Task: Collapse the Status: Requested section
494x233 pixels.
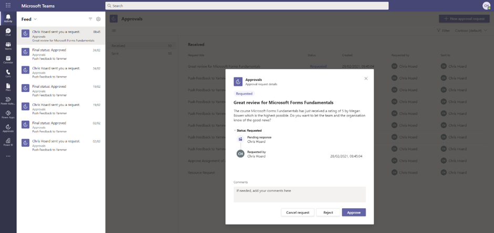Action: click(248, 131)
